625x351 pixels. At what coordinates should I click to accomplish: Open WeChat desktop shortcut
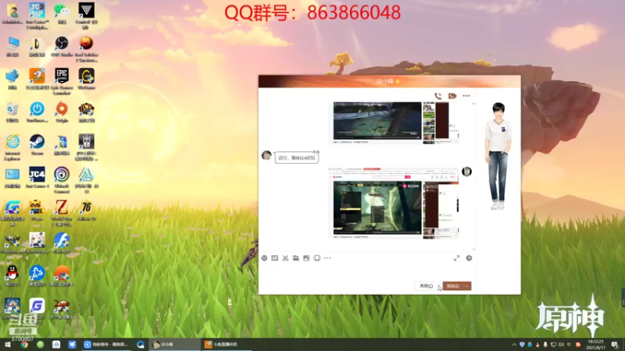pyautogui.click(x=62, y=14)
